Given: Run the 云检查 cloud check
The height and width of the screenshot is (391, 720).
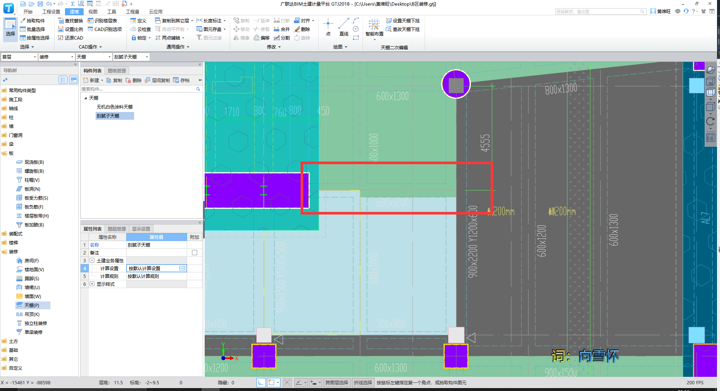Looking at the screenshot, I should [140, 29].
